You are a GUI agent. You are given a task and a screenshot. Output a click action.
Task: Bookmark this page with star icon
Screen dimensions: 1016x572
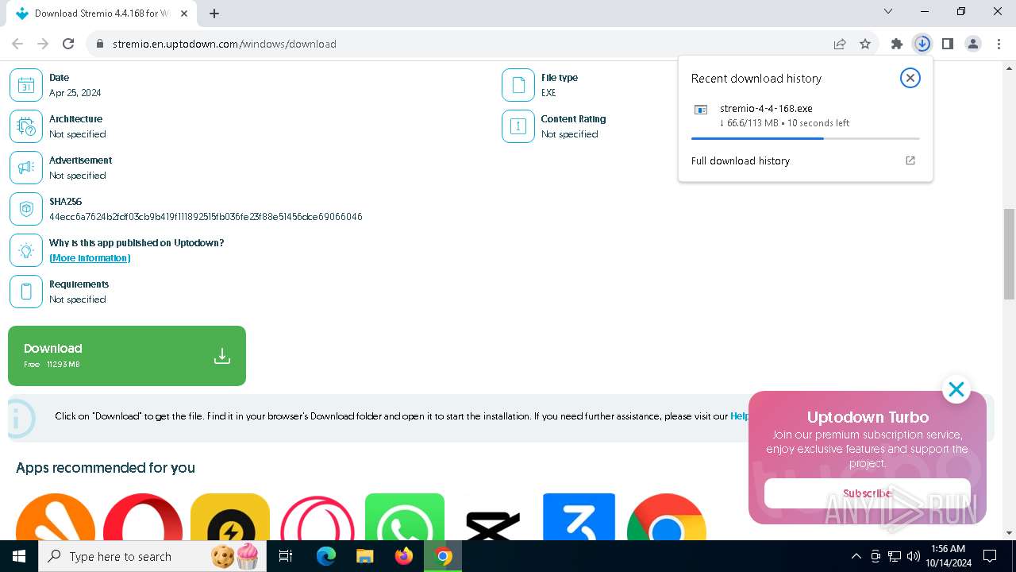tap(865, 44)
